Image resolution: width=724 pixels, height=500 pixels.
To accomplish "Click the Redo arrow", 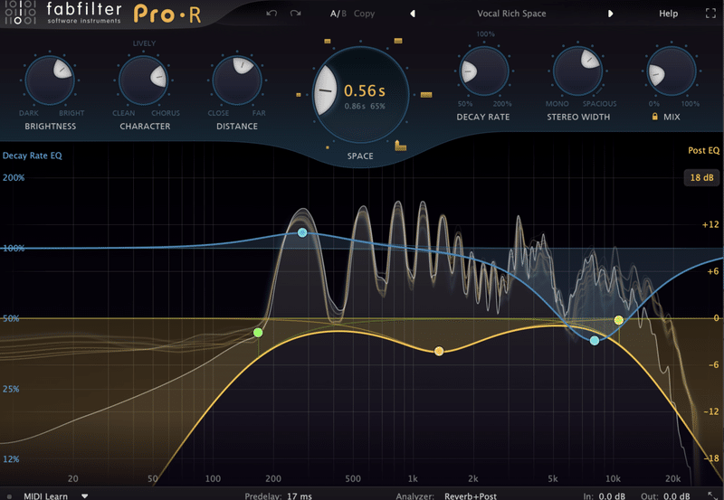I will [x=296, y=14].
